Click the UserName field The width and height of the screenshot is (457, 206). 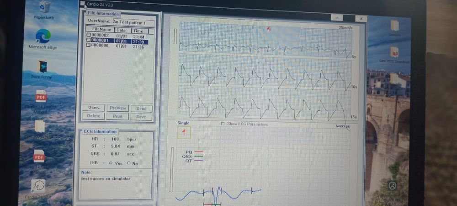coord(134,22)
